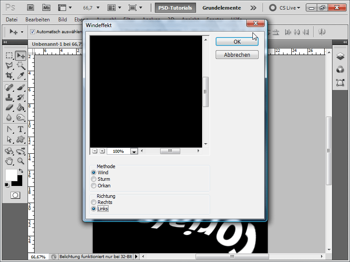The width and height of the screenshot is (350, 262).
Task: Launch Adobe Bridge
Action: [31, 8]
